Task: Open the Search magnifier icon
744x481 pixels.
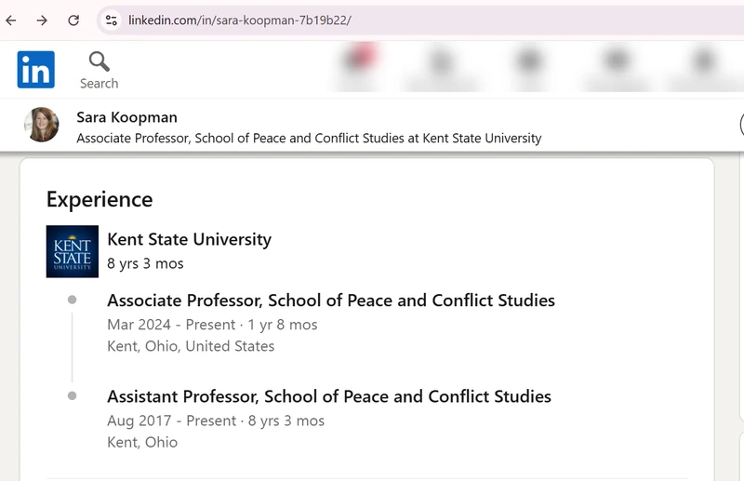Action: (100, 61)
